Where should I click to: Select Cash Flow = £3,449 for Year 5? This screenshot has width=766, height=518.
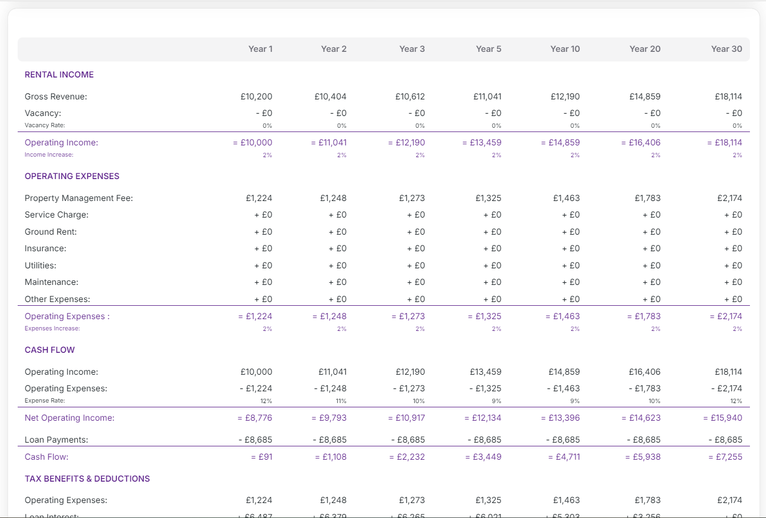[483, 457]
